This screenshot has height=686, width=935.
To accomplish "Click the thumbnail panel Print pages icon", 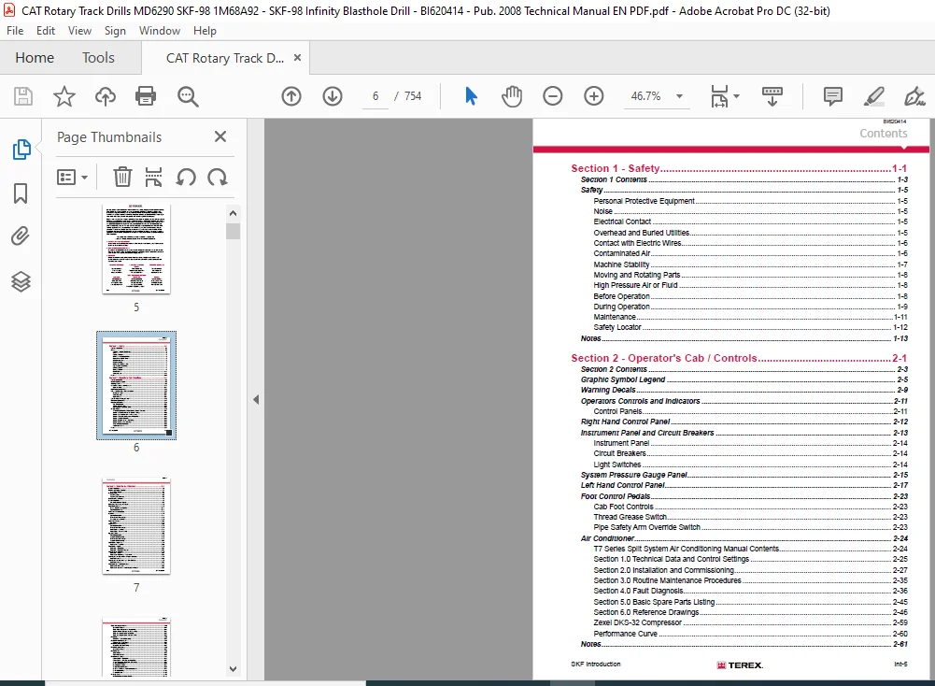I will tap(154, 178).
